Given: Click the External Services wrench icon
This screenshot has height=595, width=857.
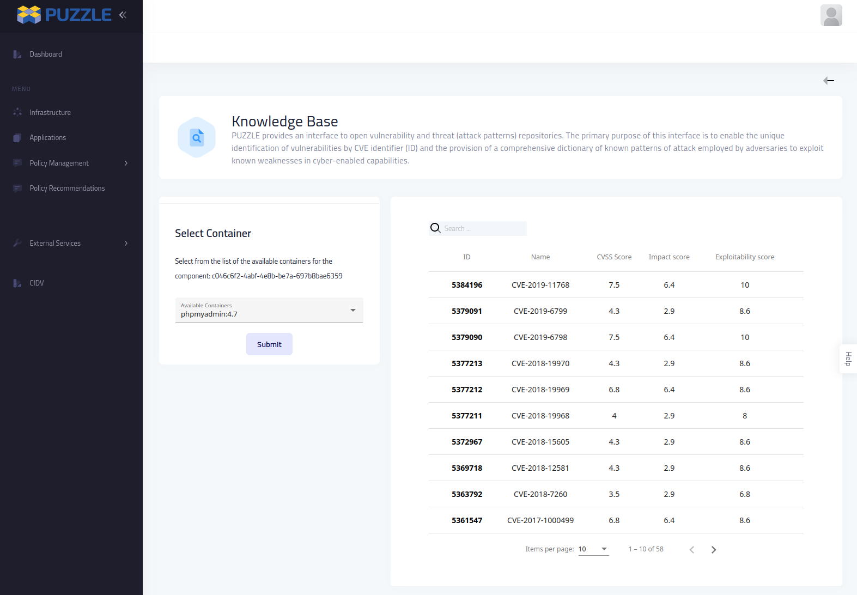Looking at the screenshot, I should pos(17,243).
